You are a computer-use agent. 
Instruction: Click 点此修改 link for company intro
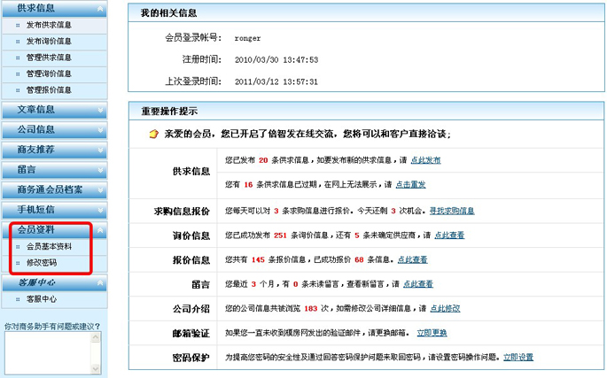(x=445, y=309)
